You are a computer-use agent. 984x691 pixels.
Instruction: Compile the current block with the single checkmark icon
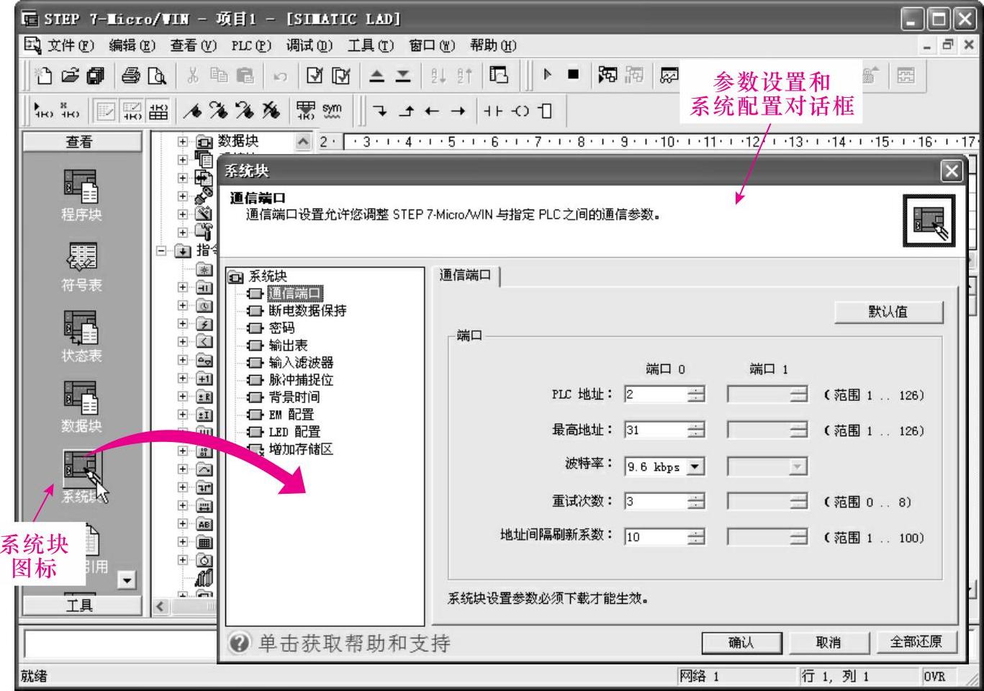point(315,76)
